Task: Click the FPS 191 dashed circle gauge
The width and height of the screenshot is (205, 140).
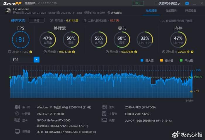Action: [21, 40]
